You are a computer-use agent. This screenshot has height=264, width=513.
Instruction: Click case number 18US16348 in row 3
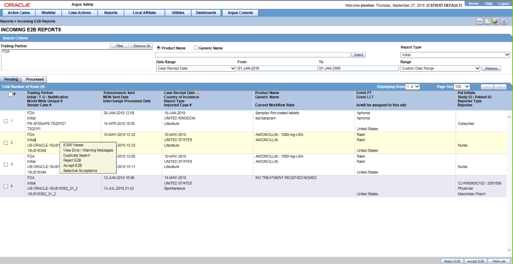pos(37,172)
